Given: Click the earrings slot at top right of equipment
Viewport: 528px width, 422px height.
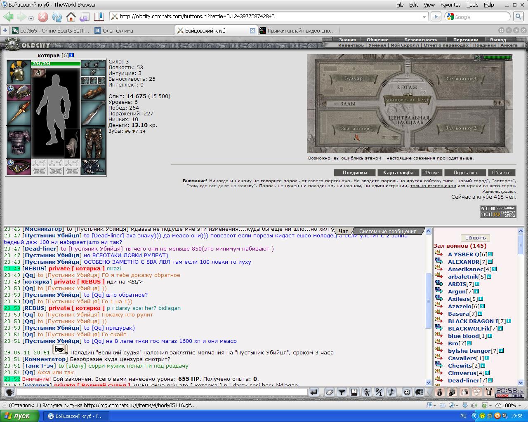Looking at the screenshot, I should (93, 64).
